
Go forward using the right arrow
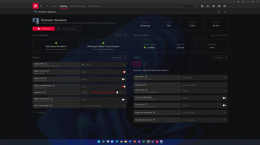[x=47, y=6]
